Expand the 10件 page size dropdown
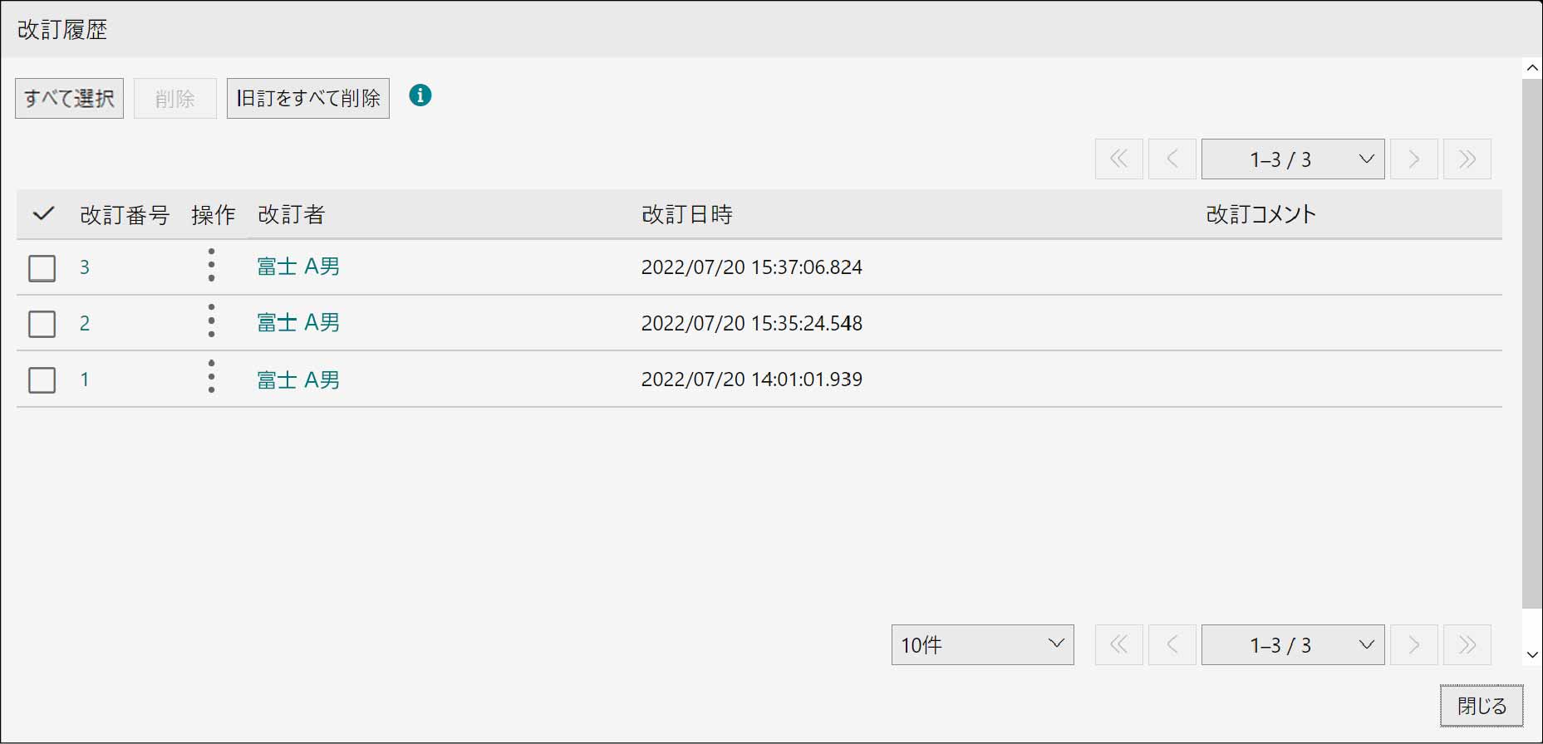Screen dimensions: 1543x744 pos(982,644)
